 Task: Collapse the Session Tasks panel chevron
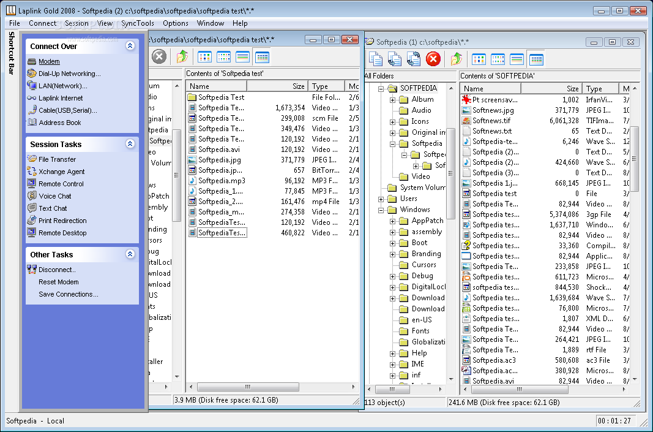click(130, 144)
